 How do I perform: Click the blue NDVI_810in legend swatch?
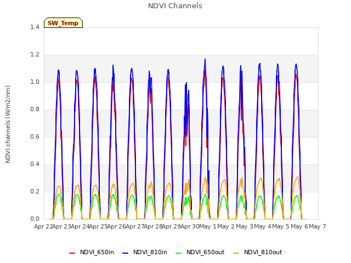(126, 253)
